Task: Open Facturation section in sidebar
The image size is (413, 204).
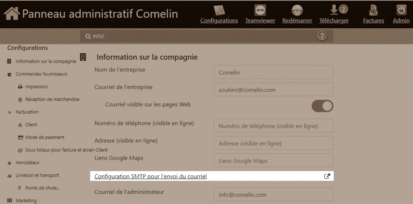Action: pyautogui.click(x=27, y=112)
